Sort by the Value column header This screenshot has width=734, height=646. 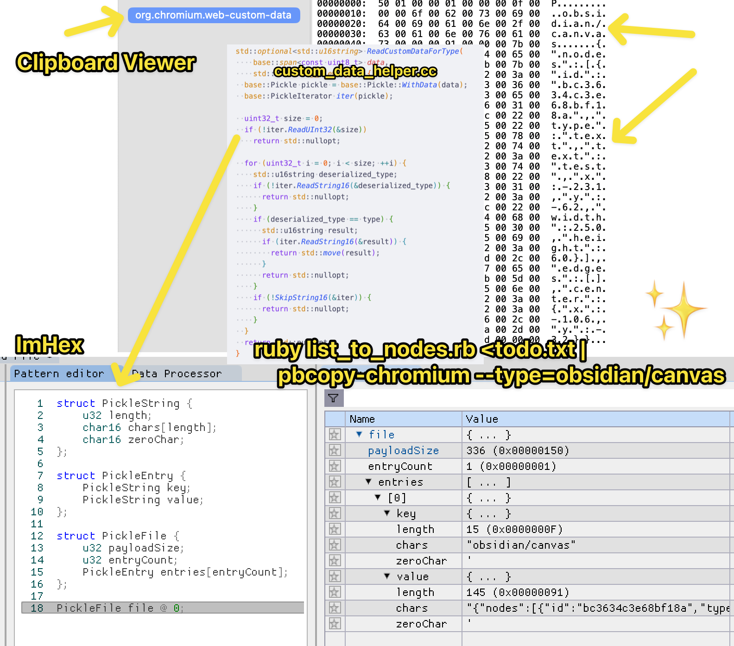click(596, 419)
